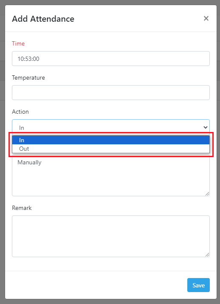Select the highlighted "In" option in list
Viewport: 220px width, 304px height.
click(x=111, y=140)
